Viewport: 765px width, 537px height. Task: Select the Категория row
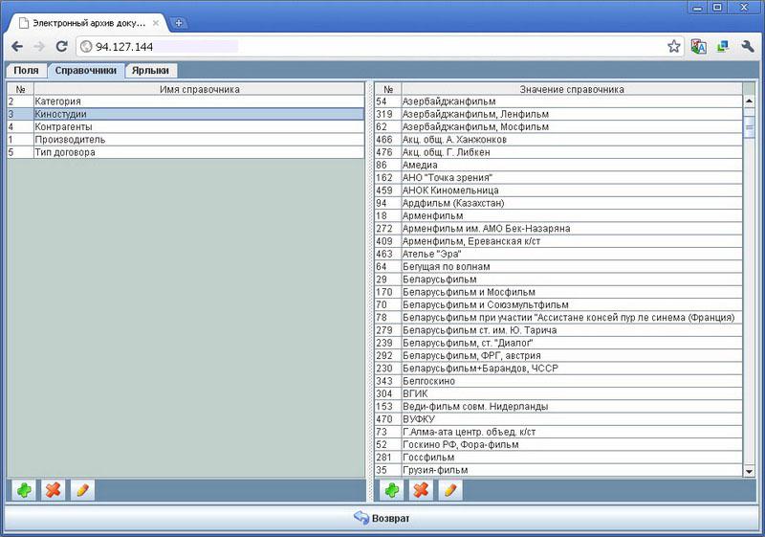click(186, 101)
